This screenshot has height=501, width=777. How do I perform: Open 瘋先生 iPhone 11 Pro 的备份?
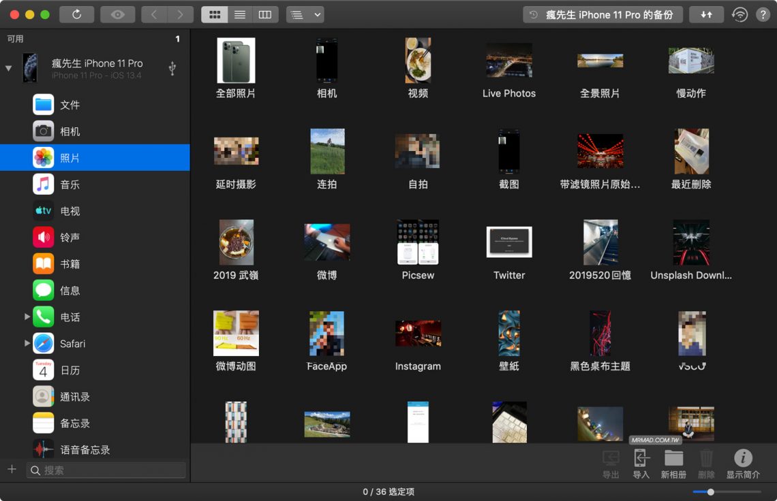point(603,14)
